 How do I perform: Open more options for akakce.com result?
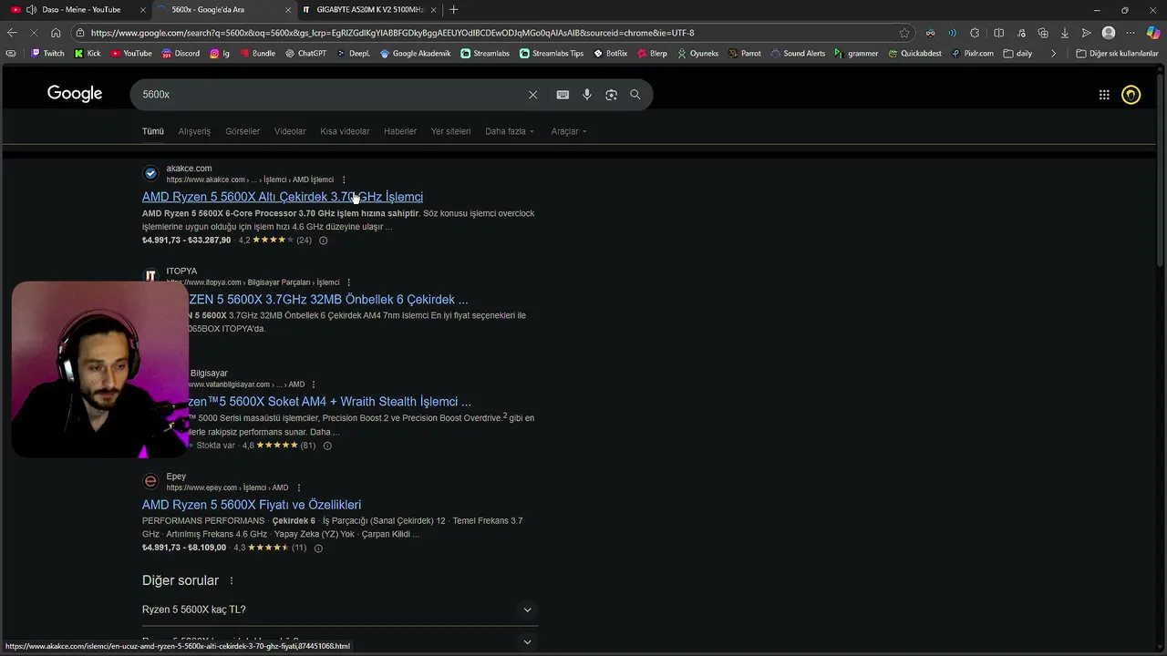click(344, 179)
